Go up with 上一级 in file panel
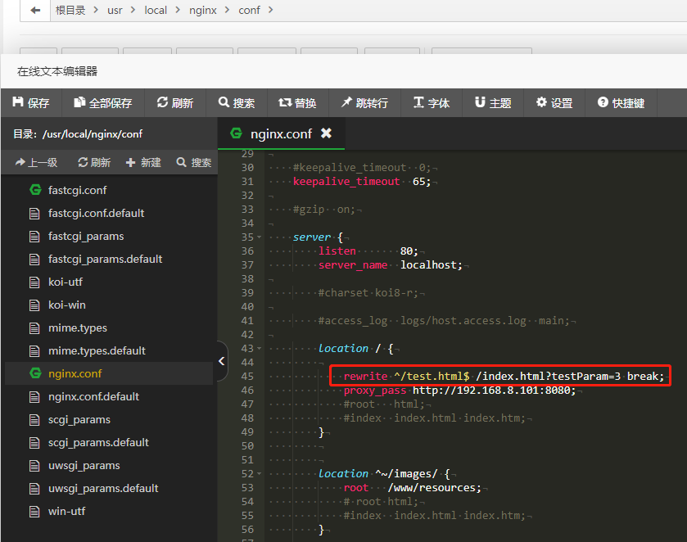Viewport: 687px width, 542px height. pos(36,163)
